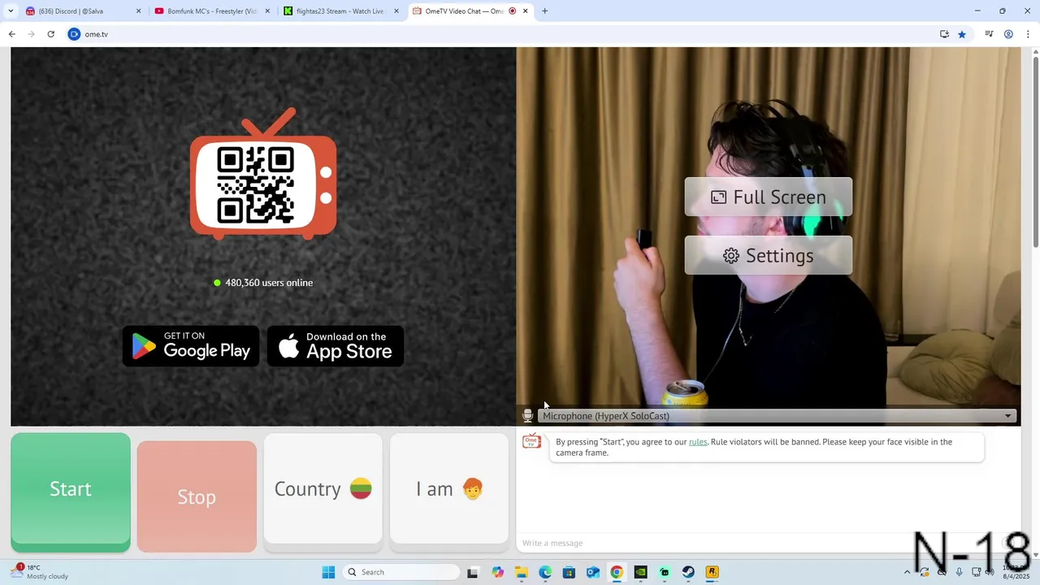
Task: Open Outlook from the taskbar
Action: (x=593, y=572)
